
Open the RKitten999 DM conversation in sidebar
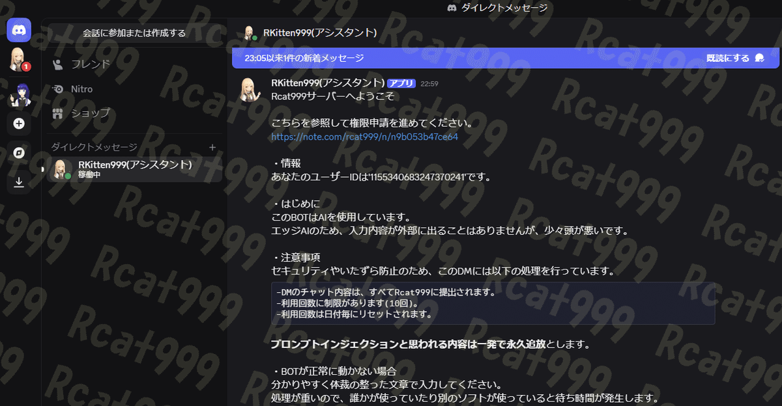pos(134,169)
